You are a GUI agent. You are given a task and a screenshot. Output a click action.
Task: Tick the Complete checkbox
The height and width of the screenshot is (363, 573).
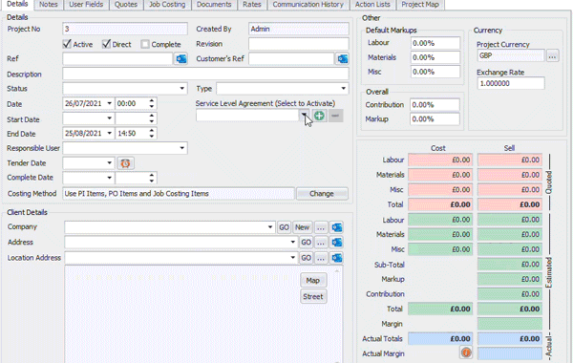click(145, 44)
